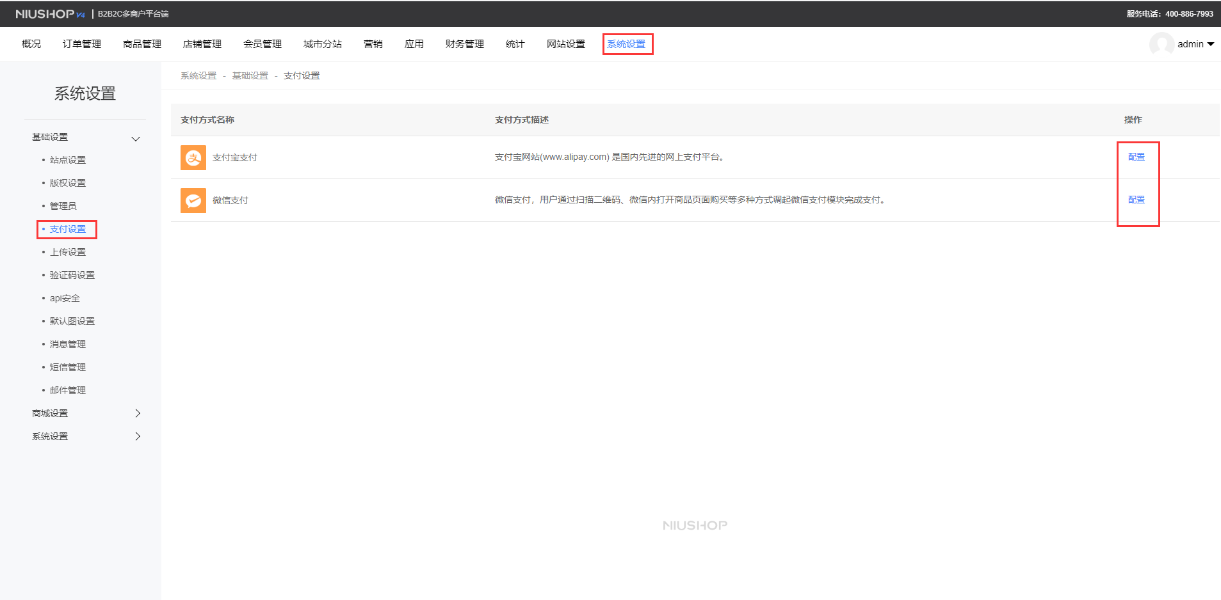The width and height of the screenshot is (1221, 600).
Task: Expand the 系统设置 sidebar group chevron
Action: coord(138,436)
